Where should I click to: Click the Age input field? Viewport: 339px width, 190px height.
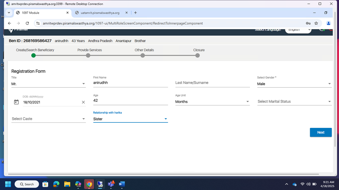point(130,101)
